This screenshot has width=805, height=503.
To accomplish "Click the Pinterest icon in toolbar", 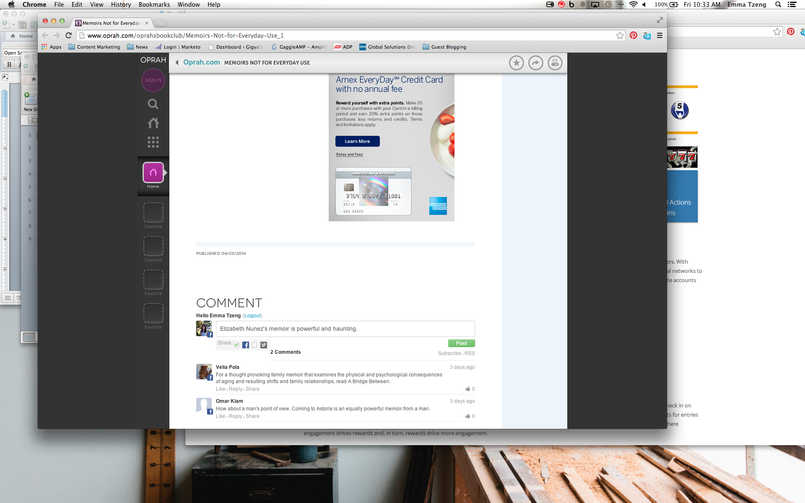I will 634,36.
